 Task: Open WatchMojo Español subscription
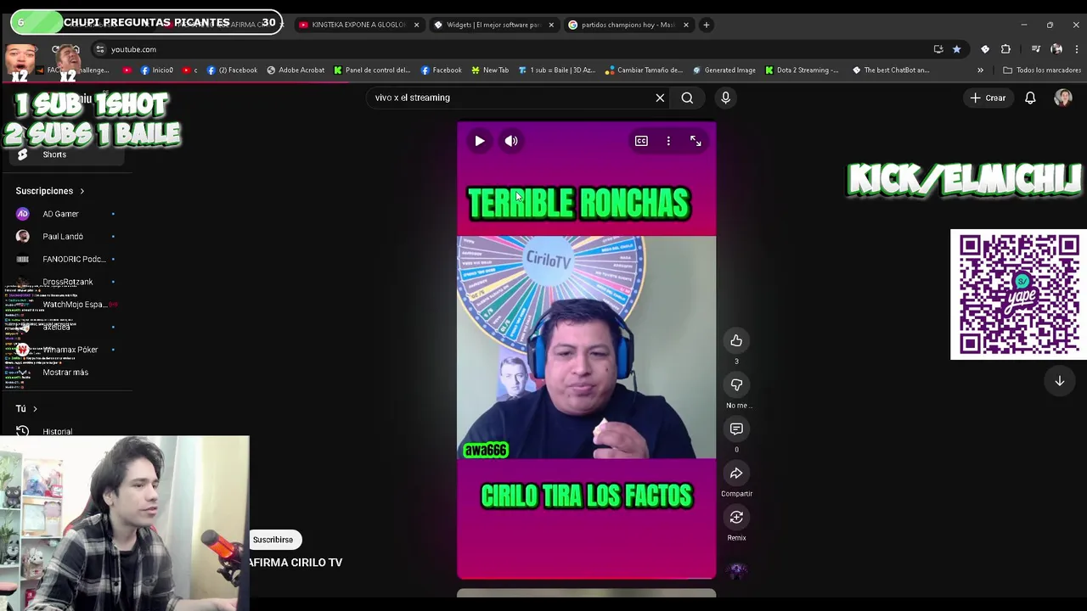(66, 305)
